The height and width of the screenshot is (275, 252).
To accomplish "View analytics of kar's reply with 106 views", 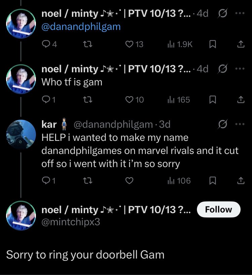I will coord(179,181).
